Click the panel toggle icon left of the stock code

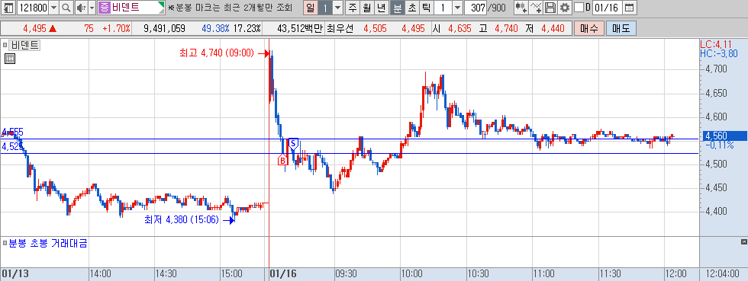coord(8,8)
